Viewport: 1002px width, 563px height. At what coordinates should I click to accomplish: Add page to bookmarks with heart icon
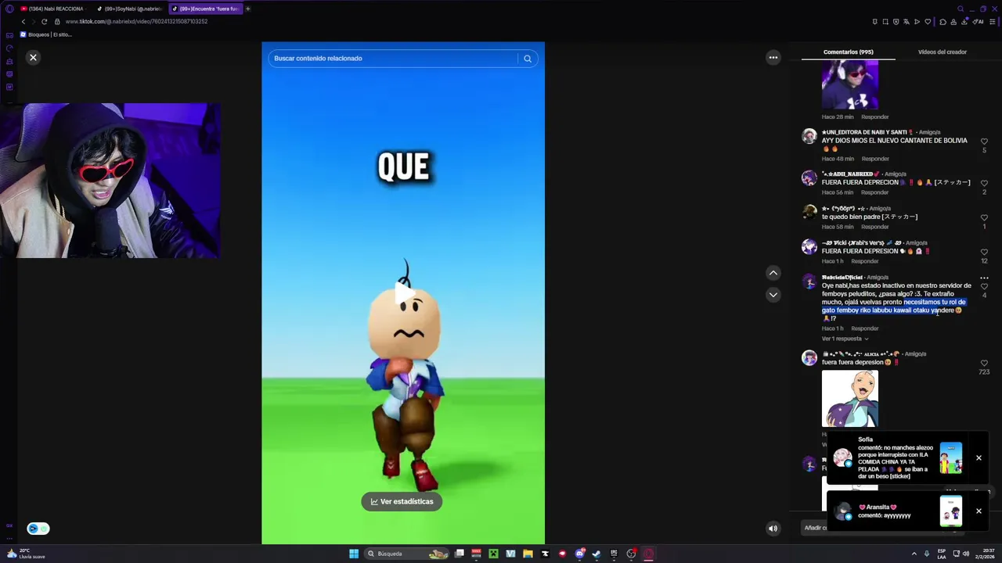pyautogui.click(x=928, y=22)
